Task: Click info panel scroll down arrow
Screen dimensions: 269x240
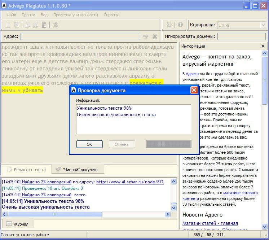Action: pos(264,226)
